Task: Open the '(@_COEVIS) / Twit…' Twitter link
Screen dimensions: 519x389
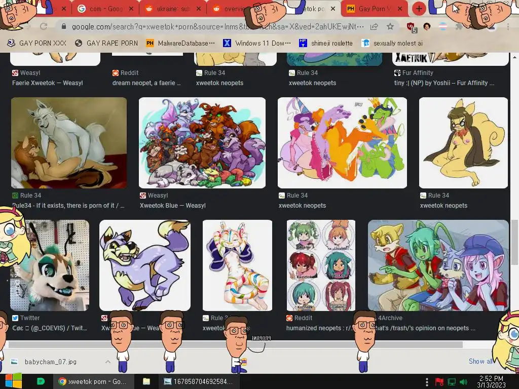Action: coord(49,328)
